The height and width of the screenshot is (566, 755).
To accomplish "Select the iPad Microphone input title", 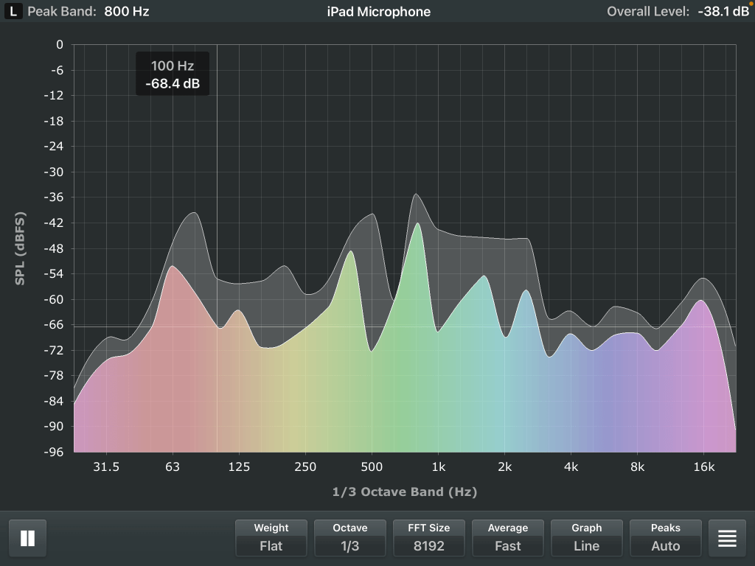I will (x=378, y=12).
